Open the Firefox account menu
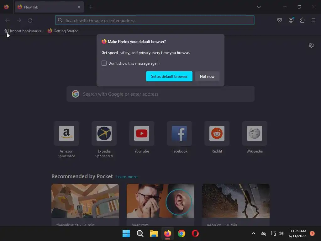The width and height of the screenshot is (321, 241). click(291, 20)
